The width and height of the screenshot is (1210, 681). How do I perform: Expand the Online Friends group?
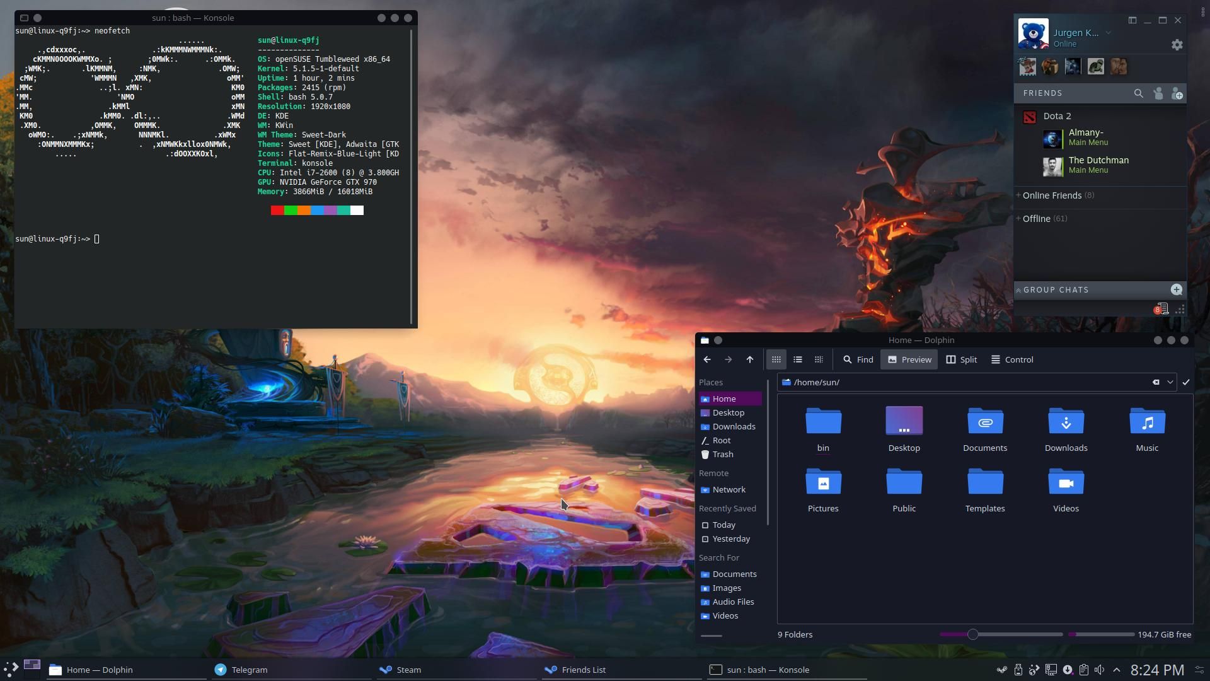click(x=1051, y=195)
